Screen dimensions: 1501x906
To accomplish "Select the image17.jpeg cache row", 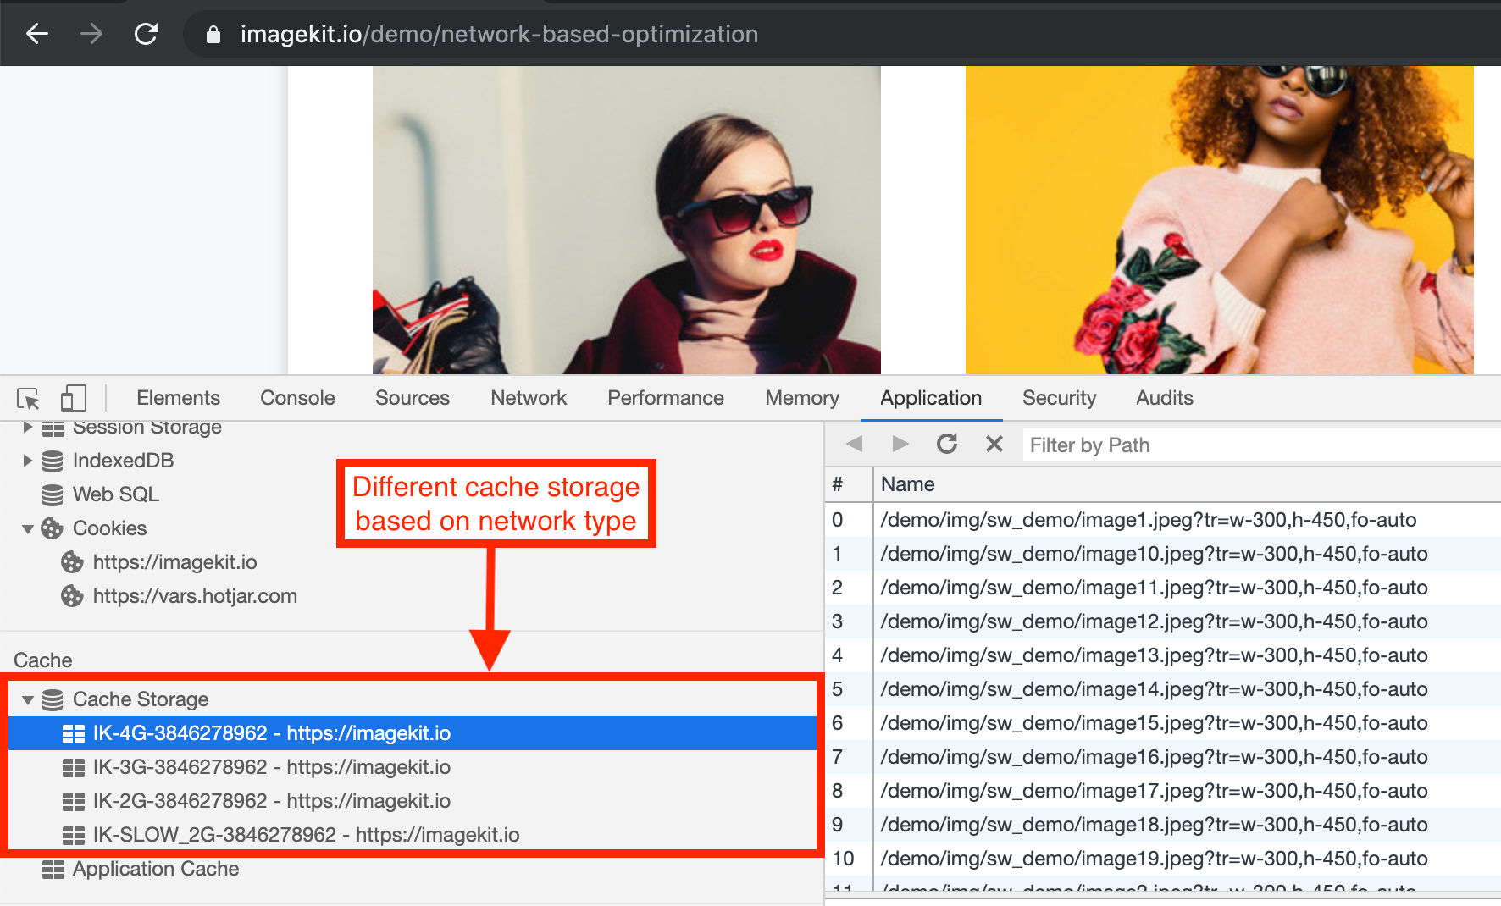I will click(1163, 791).
